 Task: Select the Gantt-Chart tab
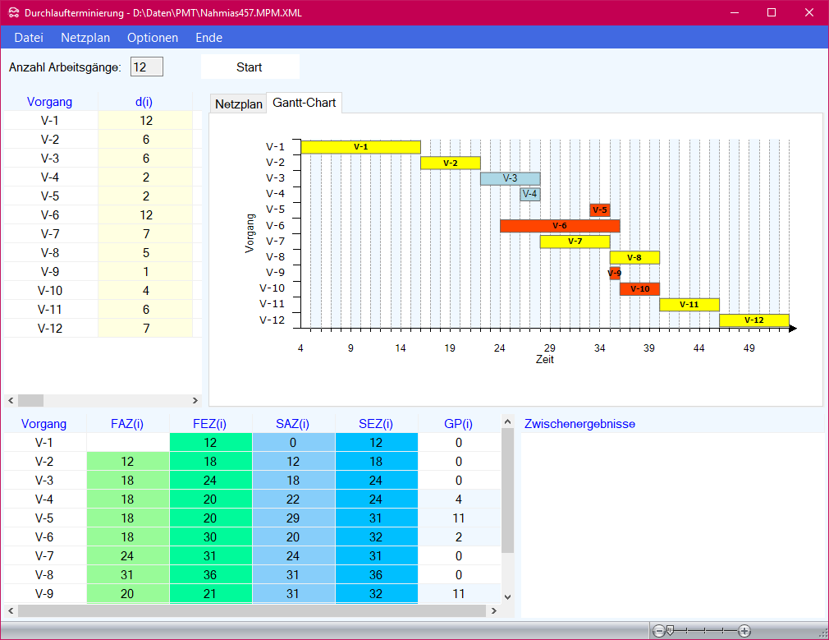(x=305, y=103)
